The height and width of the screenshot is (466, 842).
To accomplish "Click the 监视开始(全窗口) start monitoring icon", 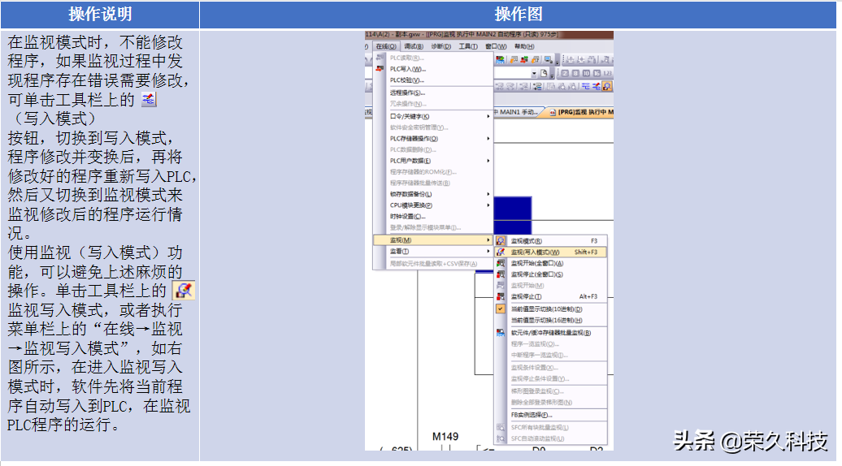I will point(501,264).
